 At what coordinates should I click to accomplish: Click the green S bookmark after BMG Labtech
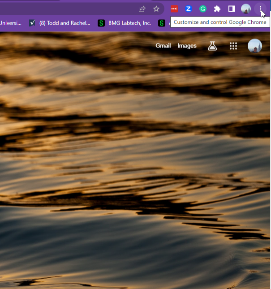162,23
